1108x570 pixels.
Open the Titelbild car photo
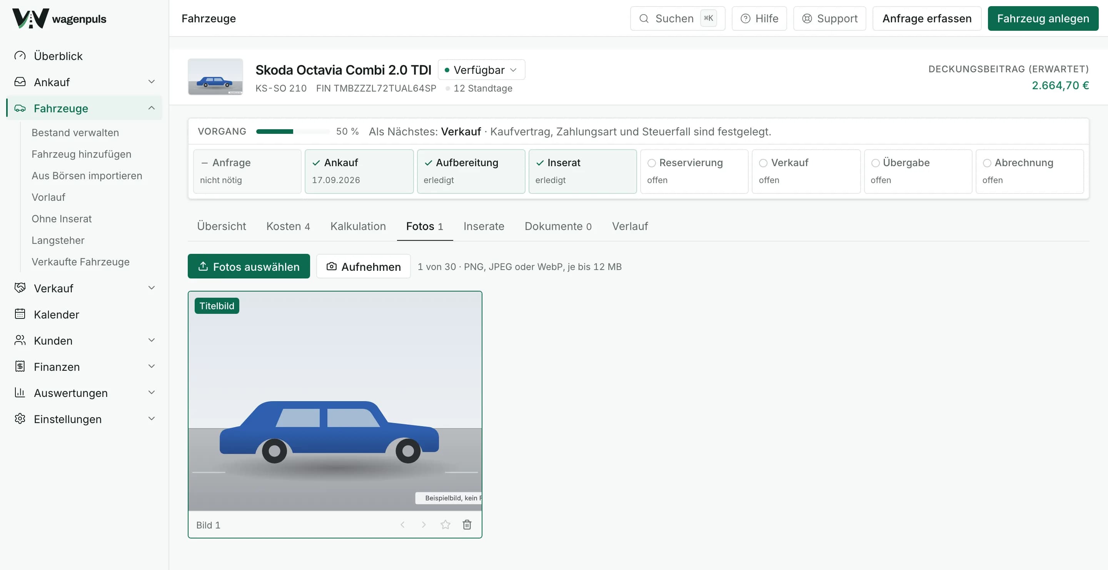335,401
